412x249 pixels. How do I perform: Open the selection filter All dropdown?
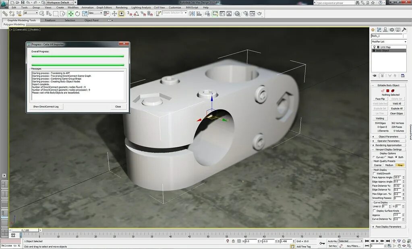click(x=31, y=13)
